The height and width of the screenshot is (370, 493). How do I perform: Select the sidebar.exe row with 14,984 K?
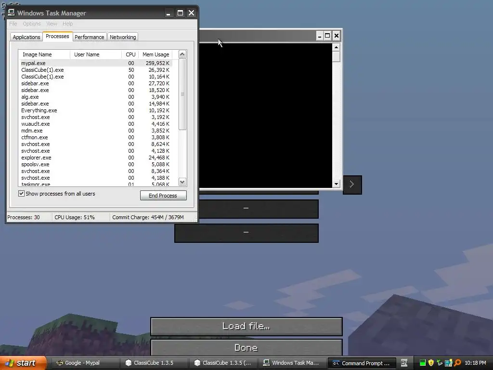[x=96, y=104]
